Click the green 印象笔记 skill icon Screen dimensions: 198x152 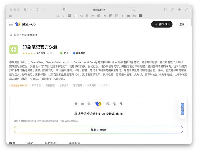(13, 50)
